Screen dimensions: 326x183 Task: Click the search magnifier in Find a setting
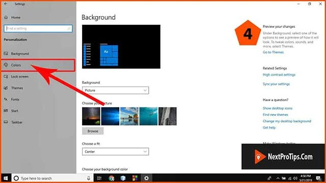69,28
